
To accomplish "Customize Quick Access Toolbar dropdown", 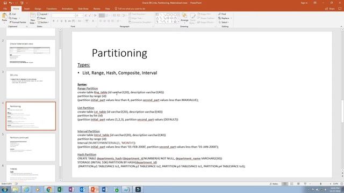I will click(x=27, y=3).
